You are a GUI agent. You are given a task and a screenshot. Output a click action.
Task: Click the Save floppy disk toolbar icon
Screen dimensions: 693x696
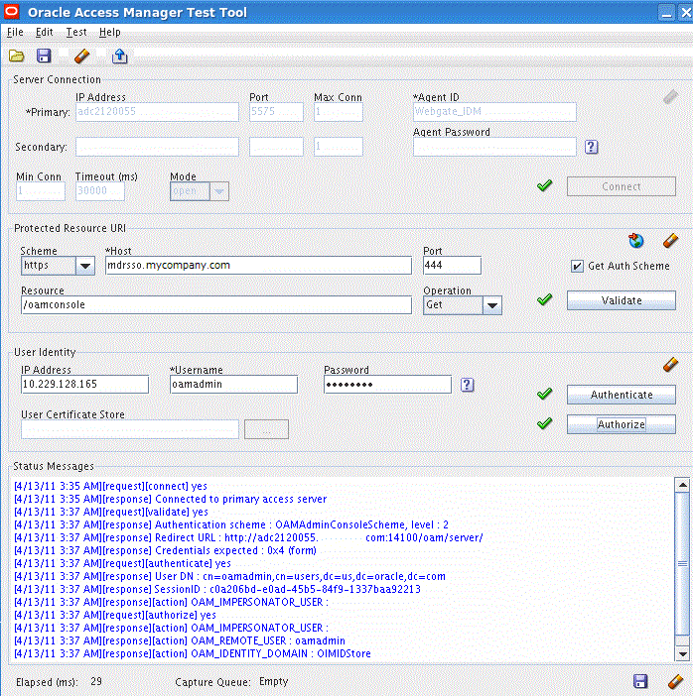point(44,56)
